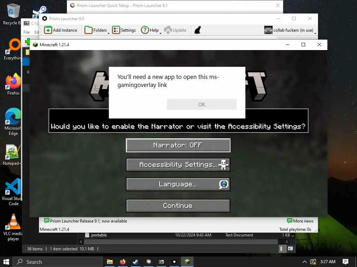
Task: Open the Folders menu in Prism Launcher
Action: (97, 30)
